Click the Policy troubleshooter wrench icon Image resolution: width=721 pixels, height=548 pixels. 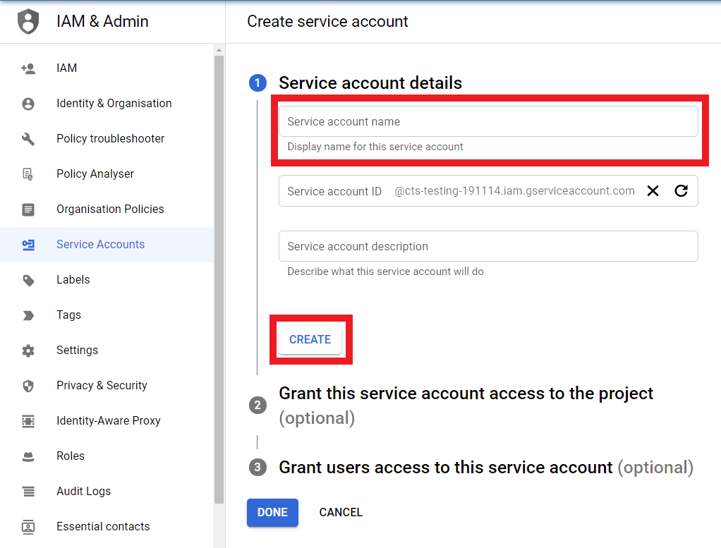(28, 139)
